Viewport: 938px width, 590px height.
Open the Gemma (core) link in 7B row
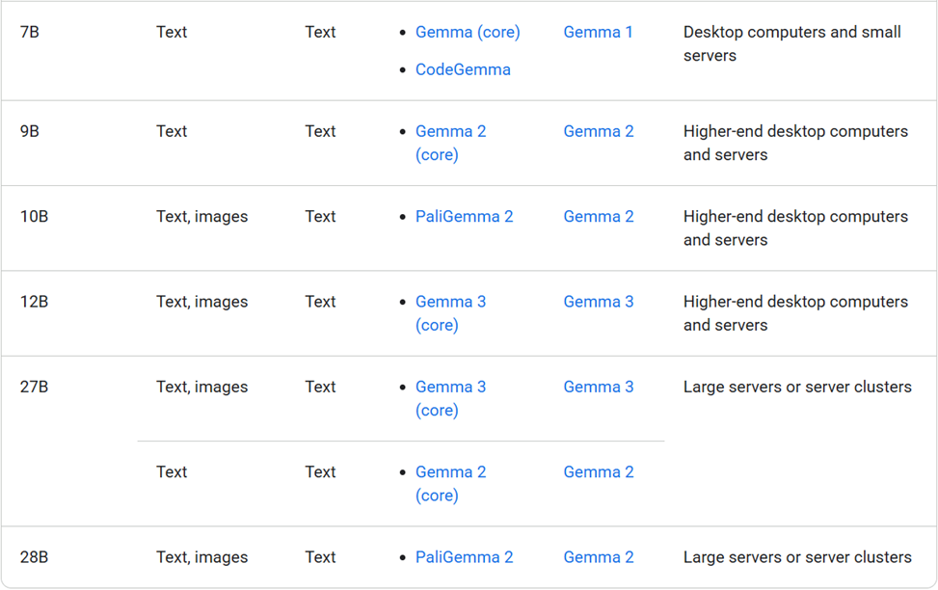[468, 33]
